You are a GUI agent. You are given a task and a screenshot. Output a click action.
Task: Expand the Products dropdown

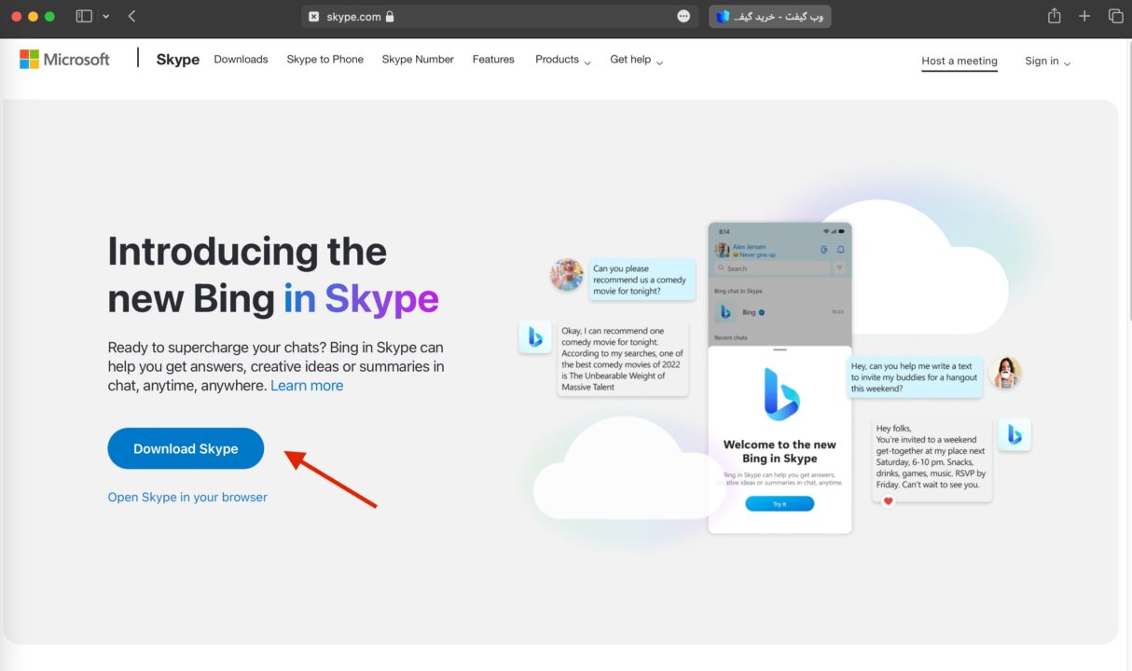click(563, 60)
